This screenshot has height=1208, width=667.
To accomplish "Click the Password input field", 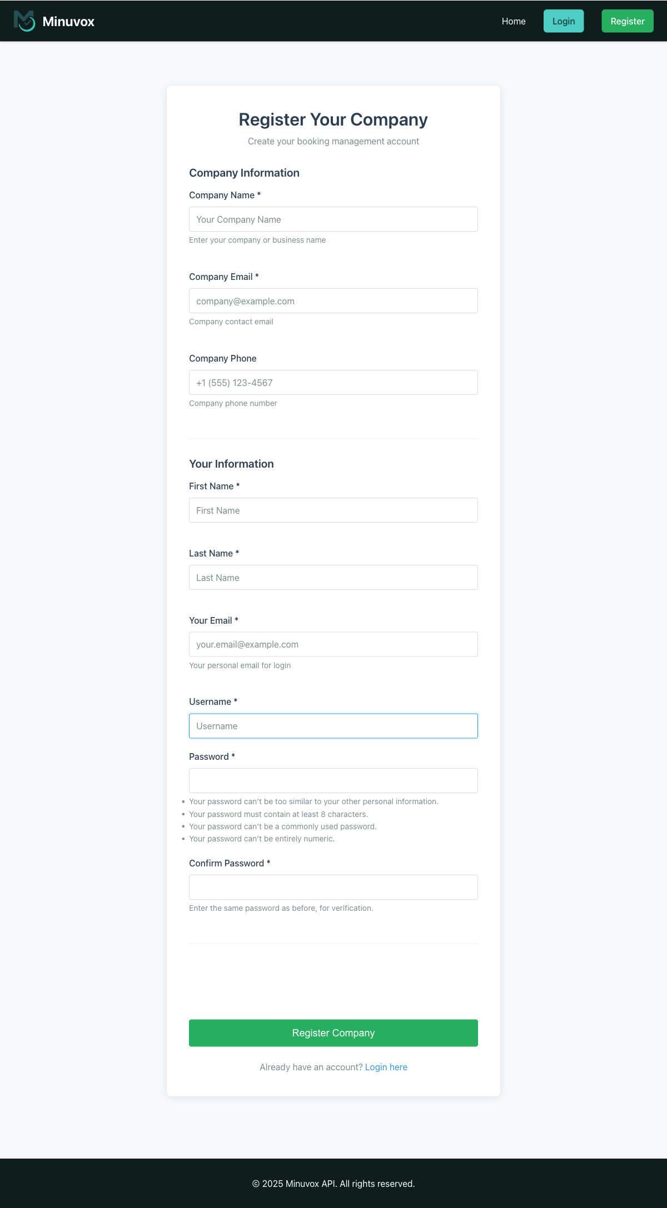I will click(333, 780).
